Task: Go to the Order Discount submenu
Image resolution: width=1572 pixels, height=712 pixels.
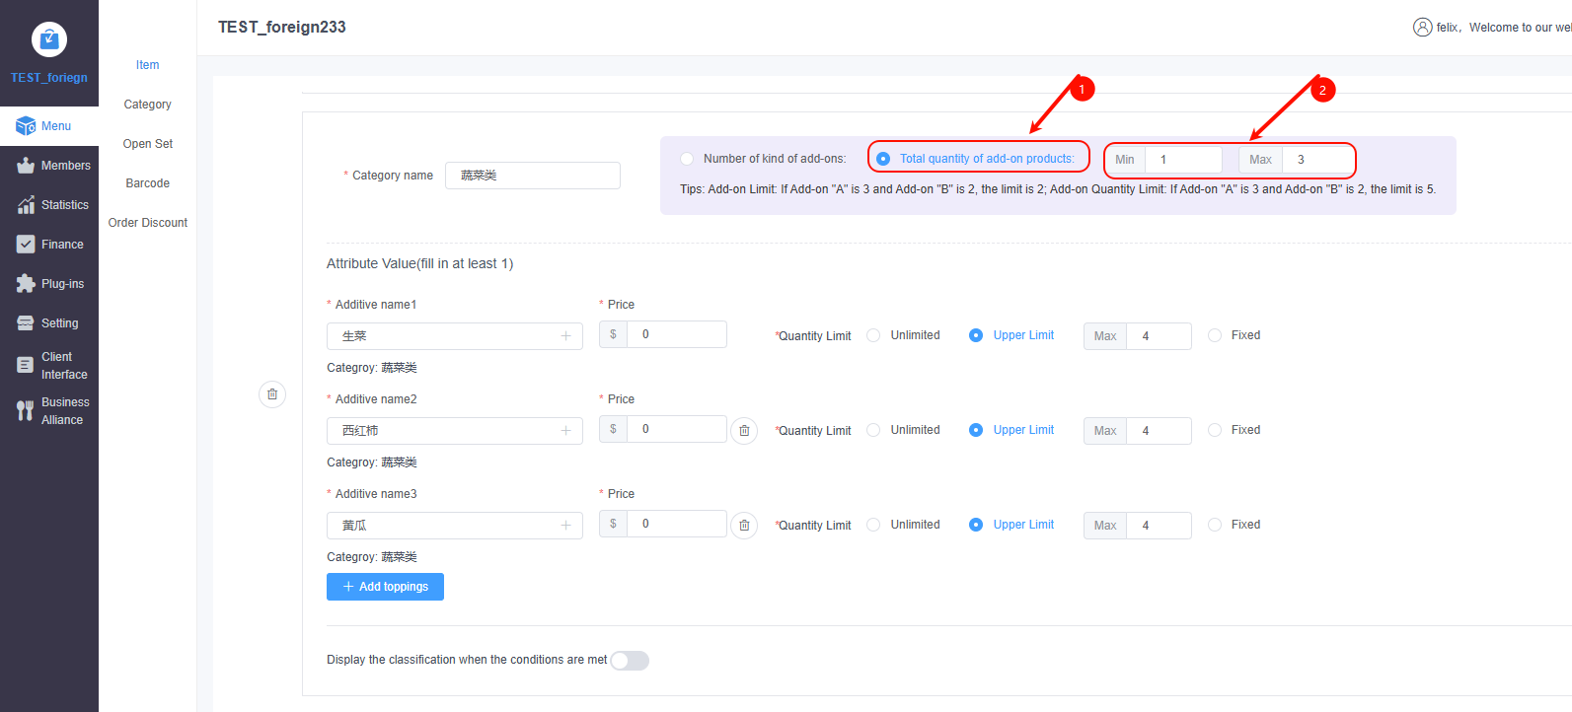Action: pos(147,223)
